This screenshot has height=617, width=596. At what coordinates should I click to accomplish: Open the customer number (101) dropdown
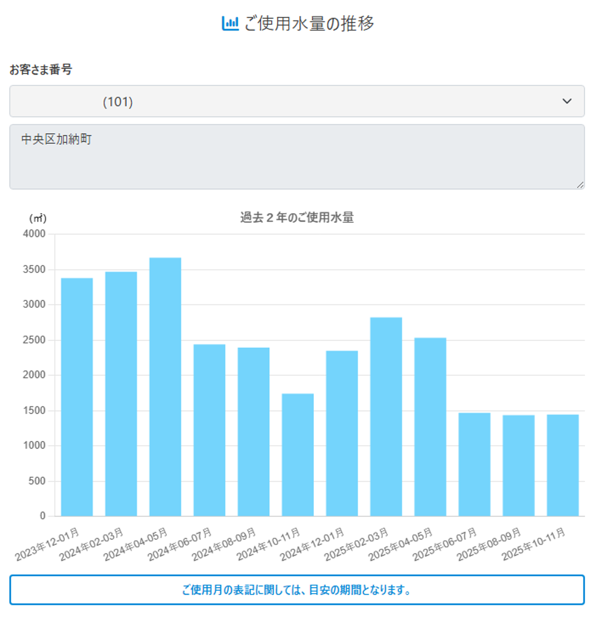(296, 101)
